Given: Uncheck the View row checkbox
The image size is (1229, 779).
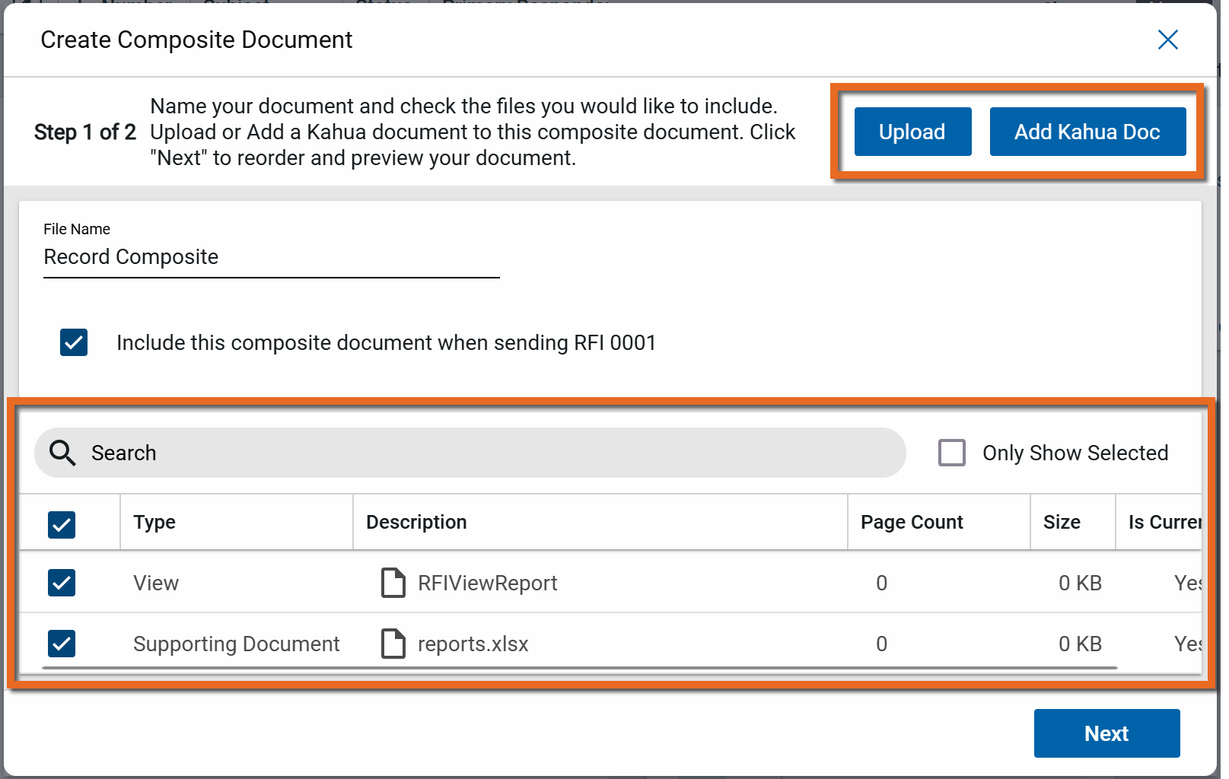Looking at the screenshot, I should click(62, 583).
